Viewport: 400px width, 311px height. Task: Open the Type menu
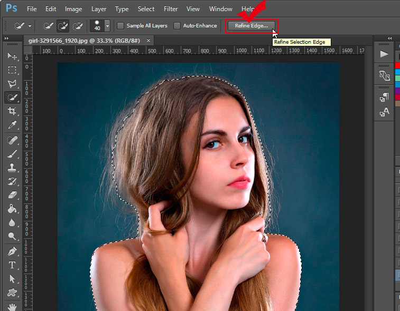pos(122,9)
